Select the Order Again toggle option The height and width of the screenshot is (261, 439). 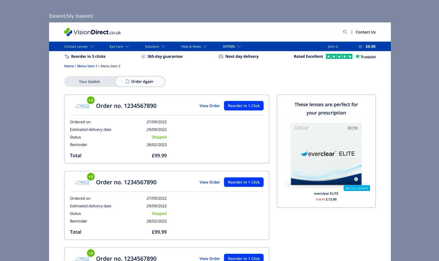pos(140,82)
